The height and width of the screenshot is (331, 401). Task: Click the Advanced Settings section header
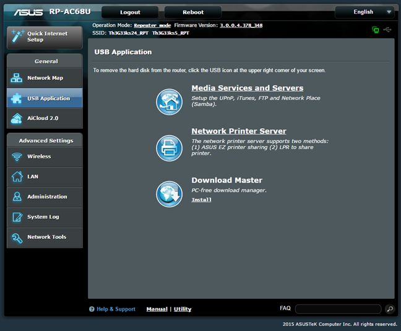(x=45, y=140)
